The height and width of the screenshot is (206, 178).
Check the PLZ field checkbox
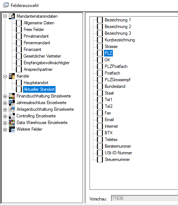point(100,53)
